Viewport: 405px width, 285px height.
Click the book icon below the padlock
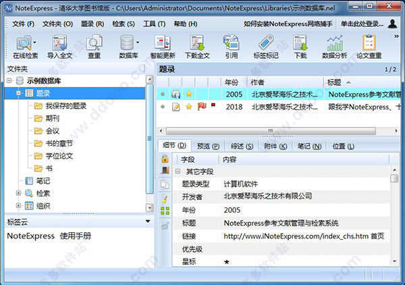165,170
